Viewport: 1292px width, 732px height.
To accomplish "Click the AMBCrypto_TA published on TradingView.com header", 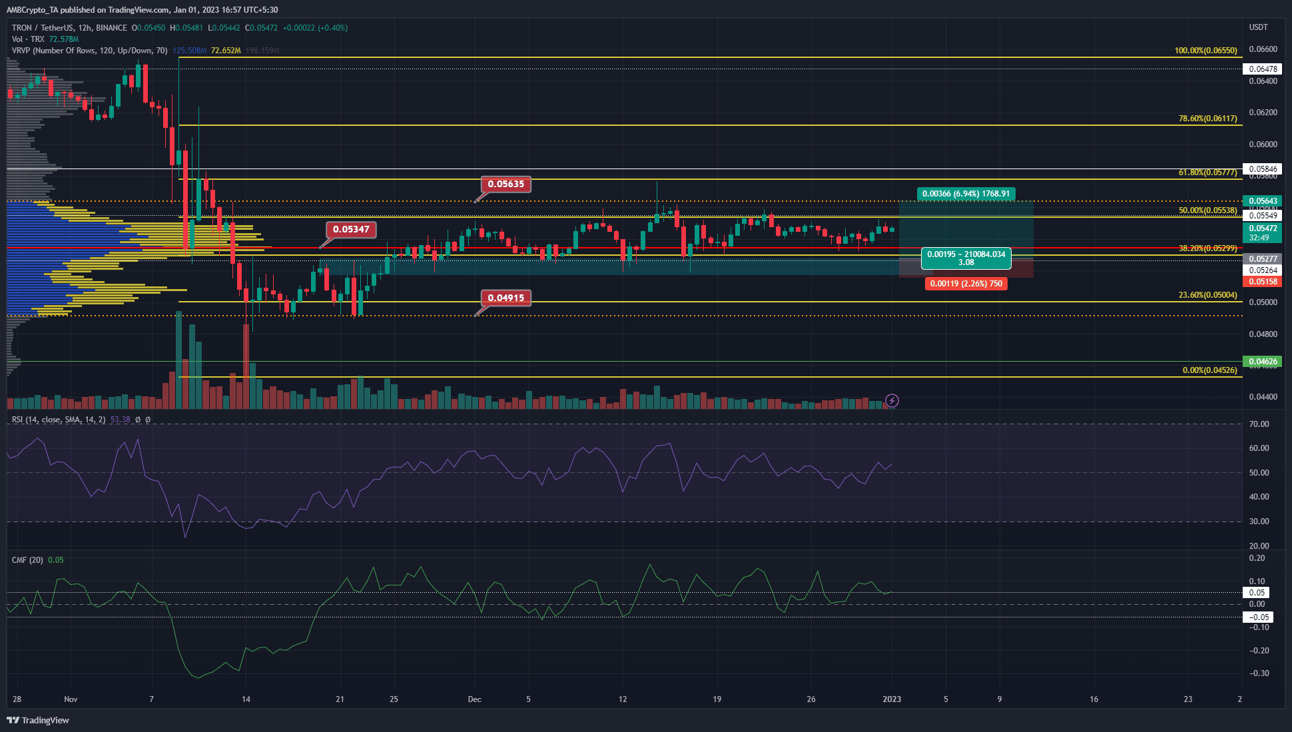I will (143, 10).
